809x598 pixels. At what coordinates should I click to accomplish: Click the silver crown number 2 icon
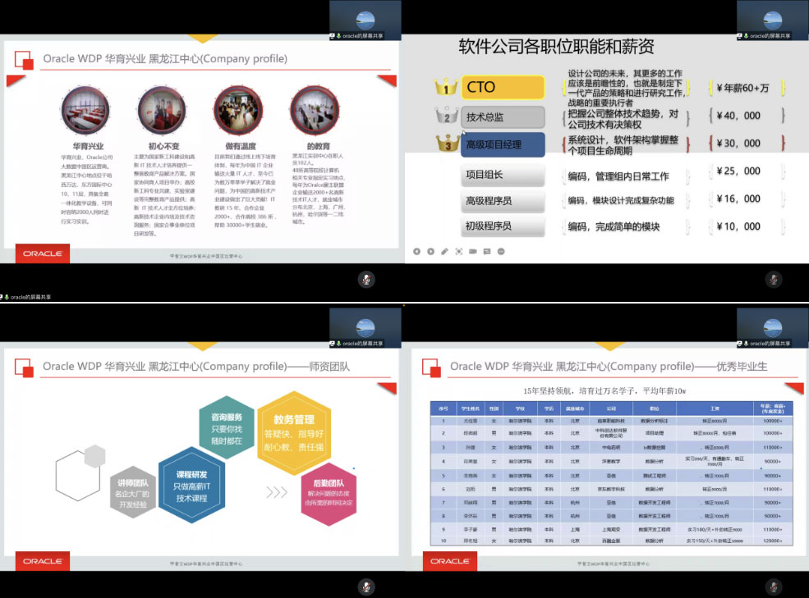(x=447, y=116)
